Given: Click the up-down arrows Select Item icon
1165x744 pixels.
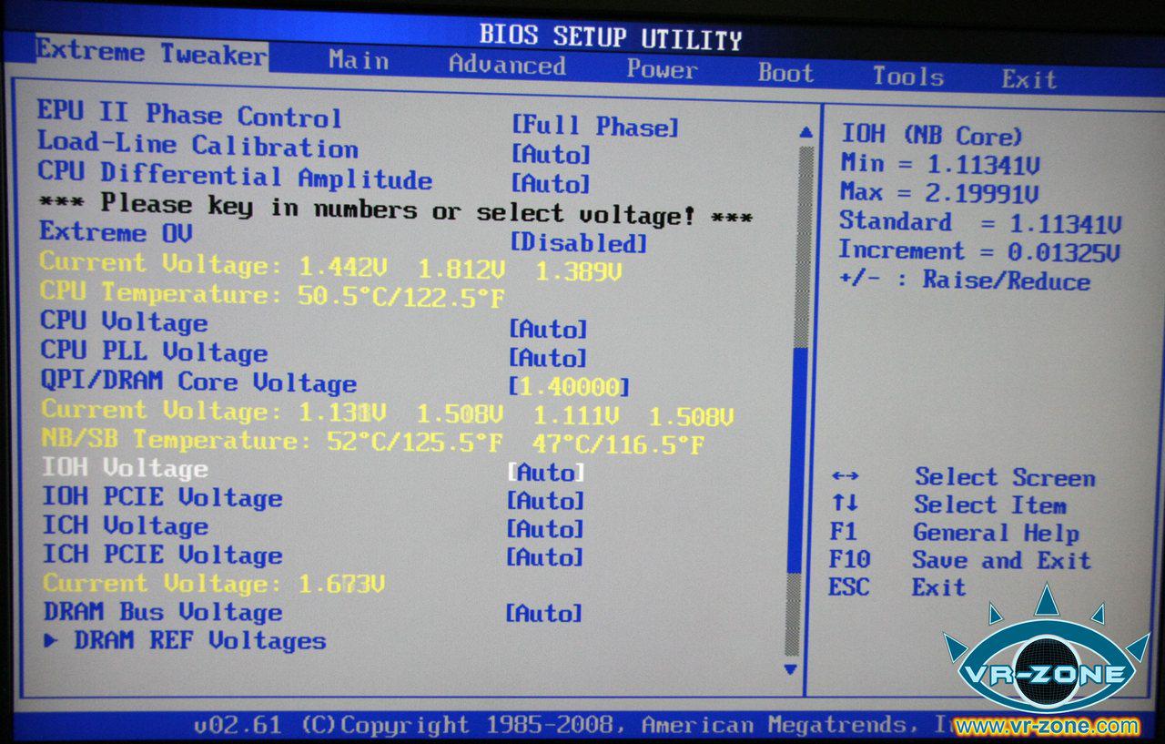Looking at the screenshot, I should tap(844, 504).
